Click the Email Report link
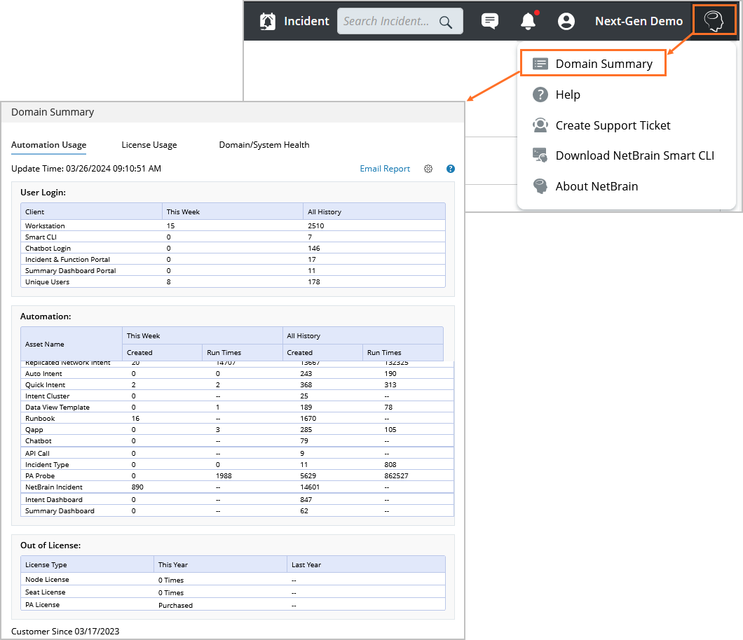The image size is (743, 640). click(385, 169)
